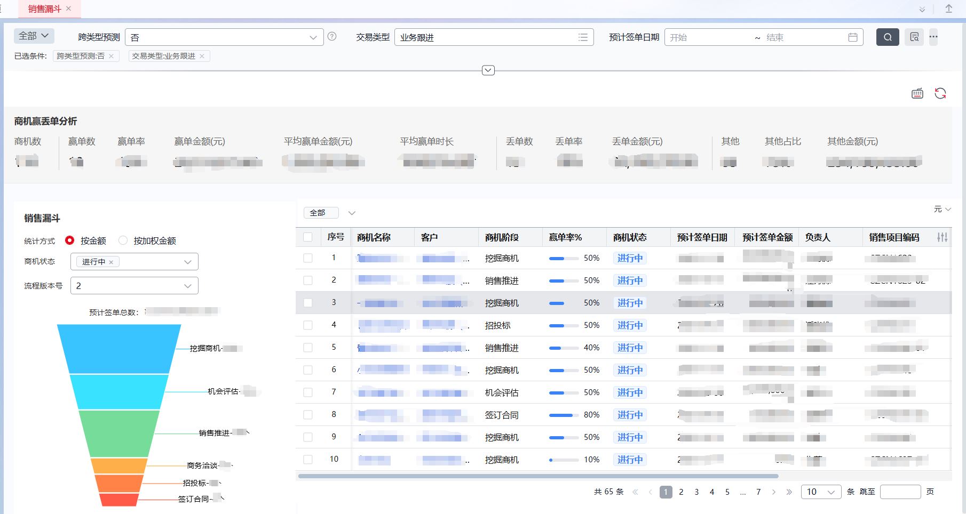Click the refresh icon above the analysis panel

(940, 93)
